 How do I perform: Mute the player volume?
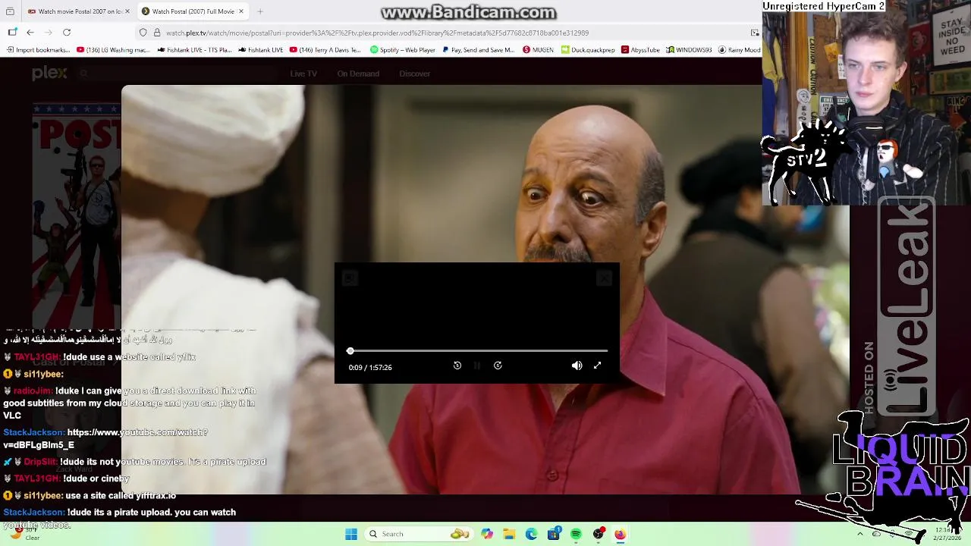tap(577, 366)
